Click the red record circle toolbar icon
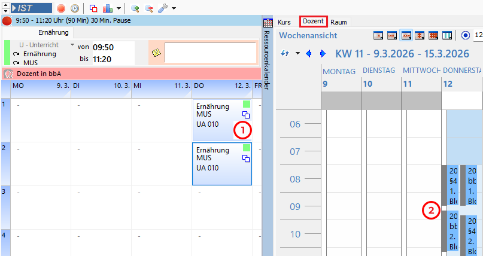This screenshot has width=483, height=256. 61,8
